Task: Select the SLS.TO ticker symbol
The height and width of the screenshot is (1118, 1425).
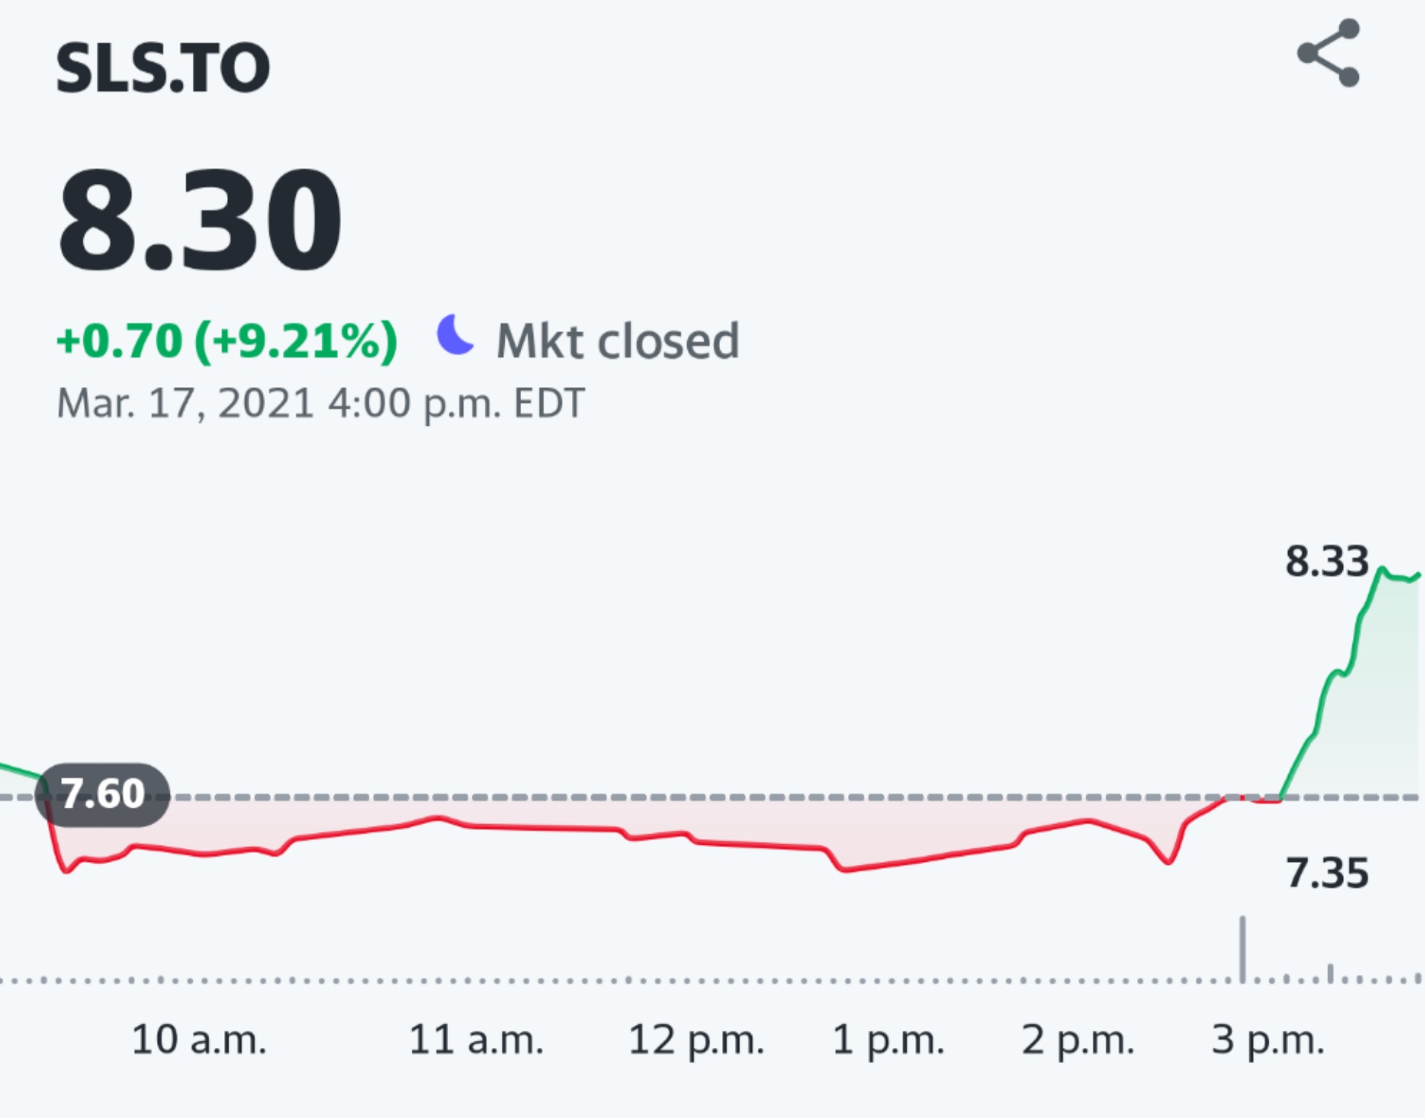Action: point(162,67)
